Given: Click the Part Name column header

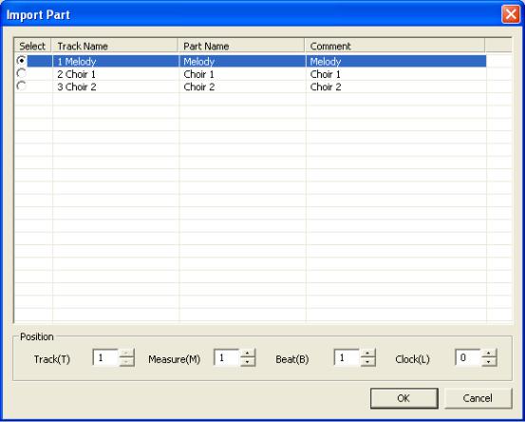Looking at the screenshot, I should [241, 46].
